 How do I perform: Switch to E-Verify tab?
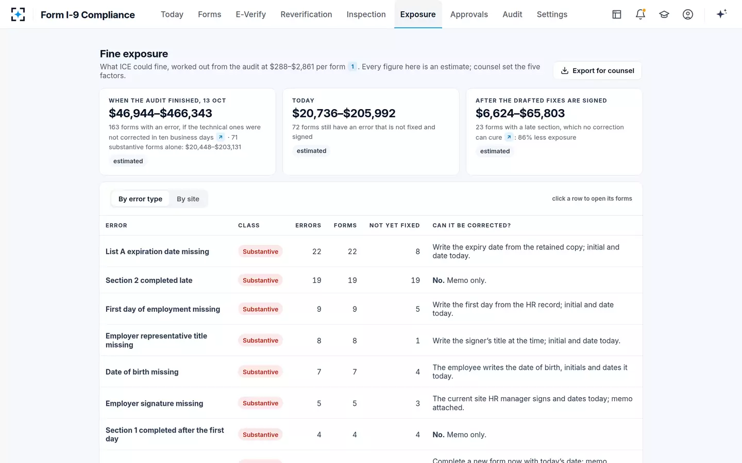pos(251,14)
